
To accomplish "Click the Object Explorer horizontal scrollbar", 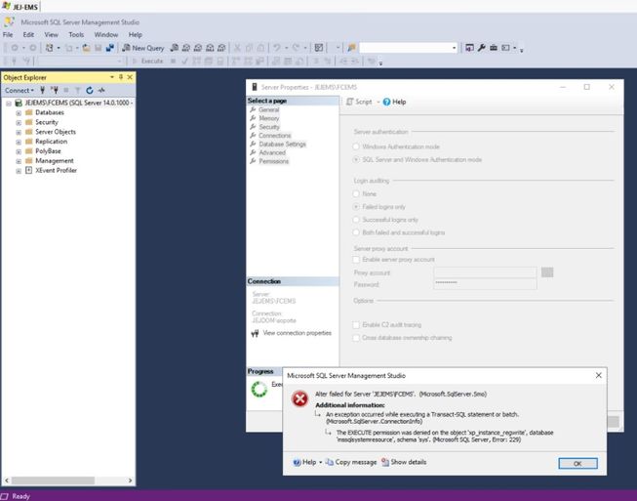I will tap(54, 480).
